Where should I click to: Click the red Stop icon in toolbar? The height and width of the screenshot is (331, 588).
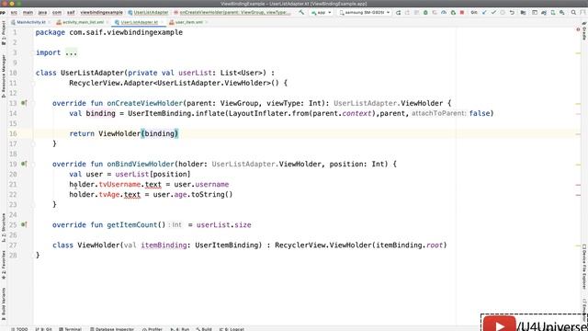coord(462,12)
